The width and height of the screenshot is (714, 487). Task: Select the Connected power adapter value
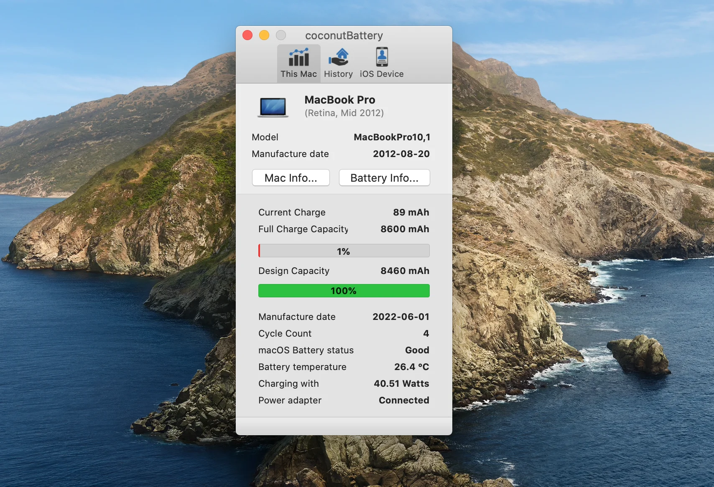point(404,400)
